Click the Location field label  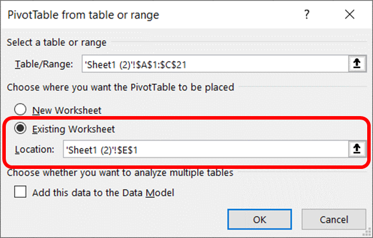34,150
